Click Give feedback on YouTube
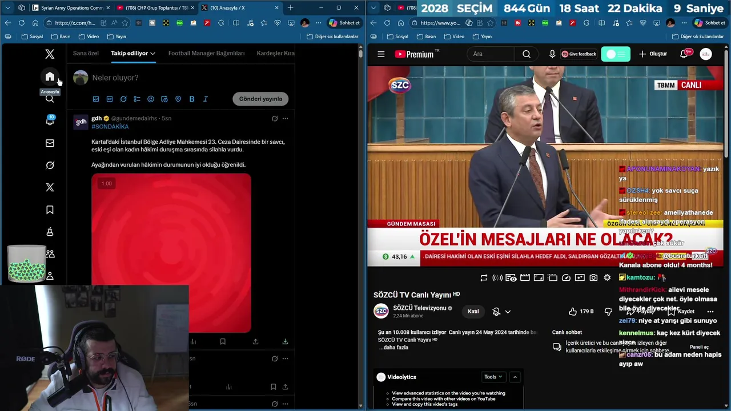Screen dimensions: 731x411 pyautogui.click(x=579, y=54)
